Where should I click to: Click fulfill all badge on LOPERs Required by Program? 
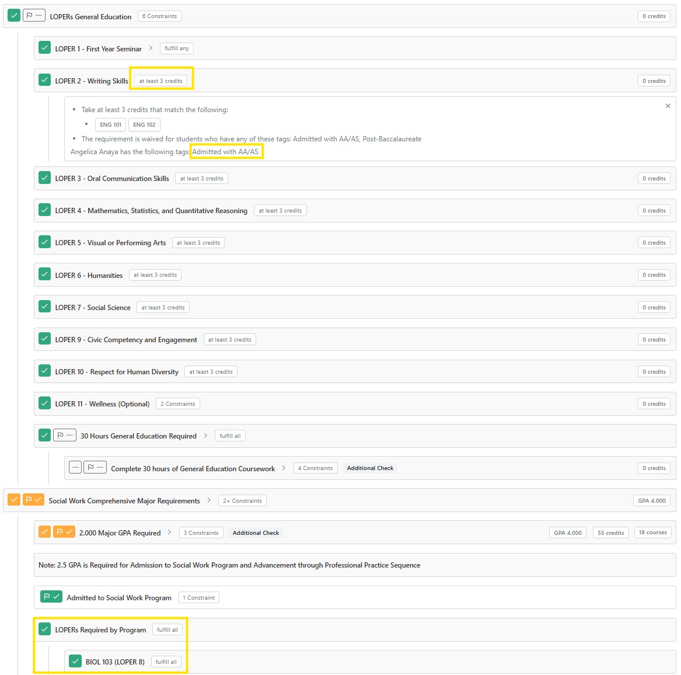[x=167, y=630]
